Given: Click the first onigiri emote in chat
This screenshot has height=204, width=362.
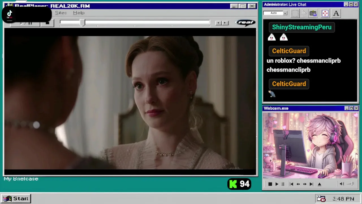Looking at the screenshot, I should click(x=272, y=37).
